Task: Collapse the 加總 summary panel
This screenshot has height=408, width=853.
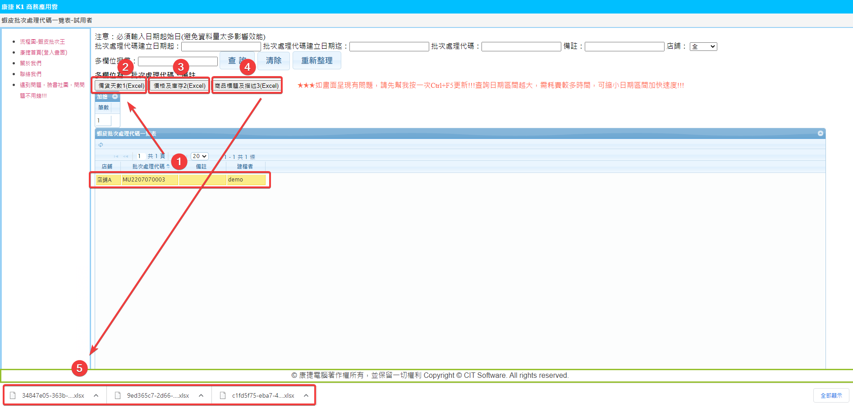Action: pos(115,97)
